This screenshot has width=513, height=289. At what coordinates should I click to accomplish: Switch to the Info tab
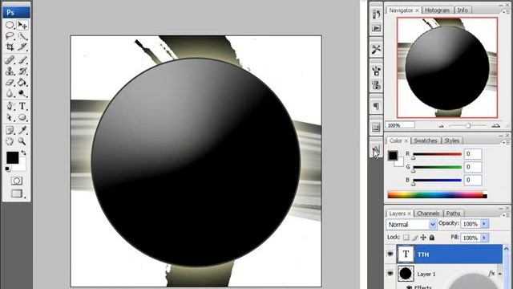click(x=463, y=10)
